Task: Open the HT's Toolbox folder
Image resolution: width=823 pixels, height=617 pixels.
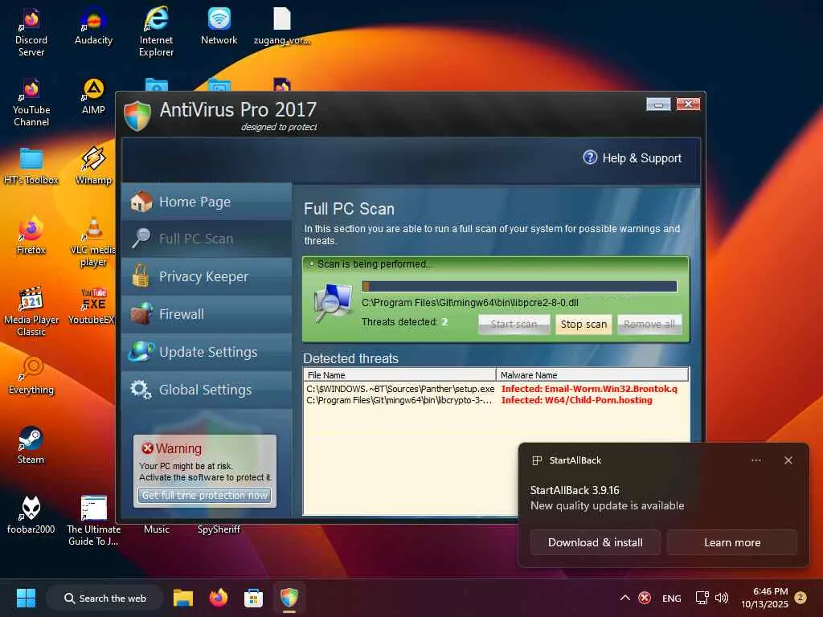Action: (31, 166)
